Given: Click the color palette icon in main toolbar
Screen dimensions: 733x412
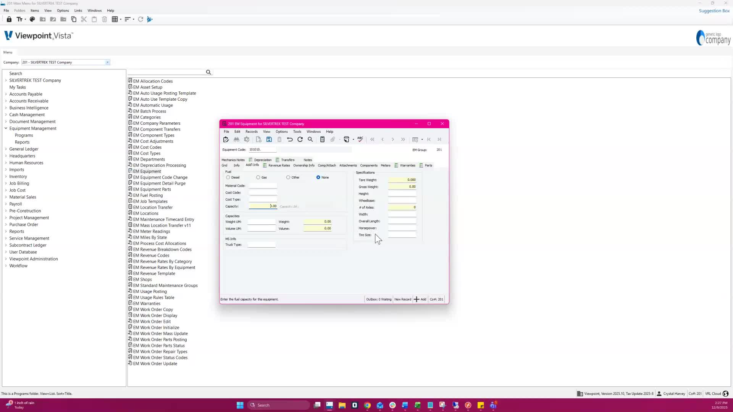Looking at the screenshot, I should coord(32,19).
